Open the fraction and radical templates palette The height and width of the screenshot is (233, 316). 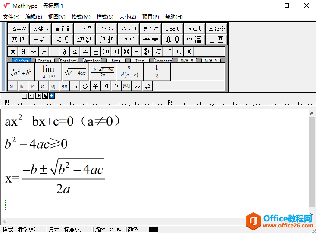tap(41, 39)
